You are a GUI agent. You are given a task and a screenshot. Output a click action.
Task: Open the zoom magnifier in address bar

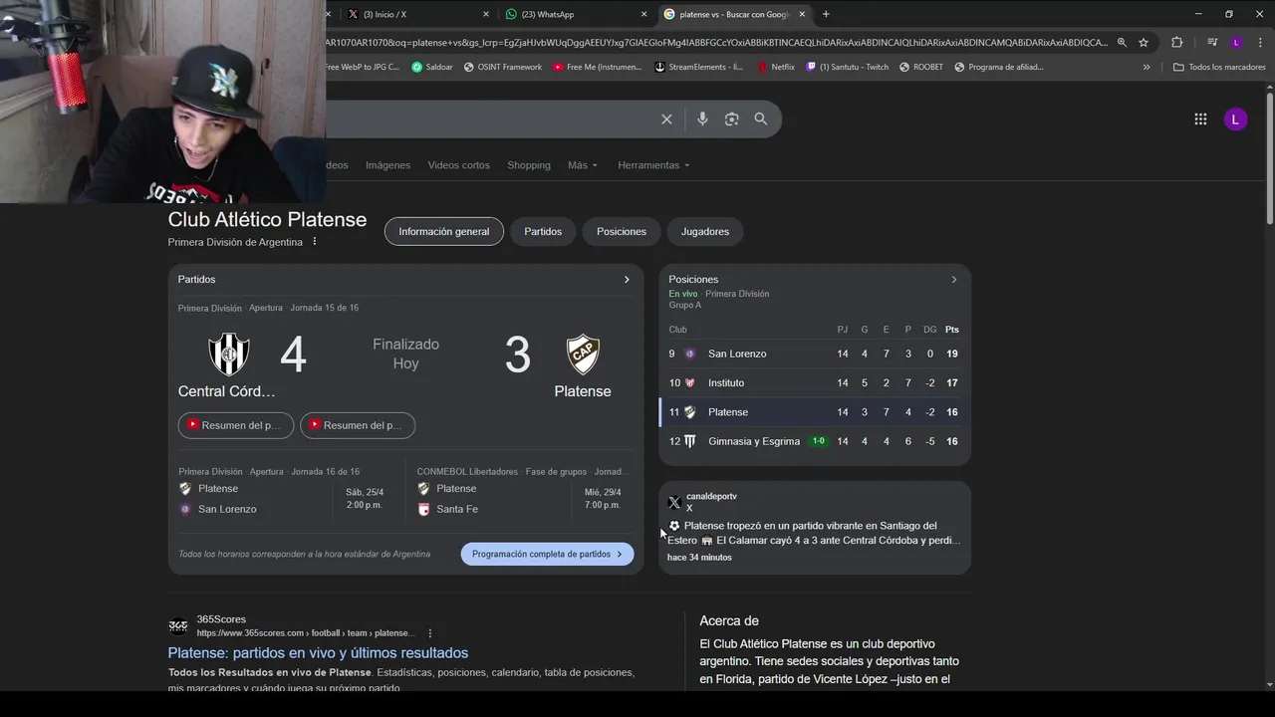click(1122, 42)
